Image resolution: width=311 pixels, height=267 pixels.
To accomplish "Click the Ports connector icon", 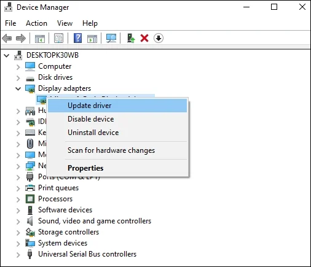I will click(x=30, y=177).
